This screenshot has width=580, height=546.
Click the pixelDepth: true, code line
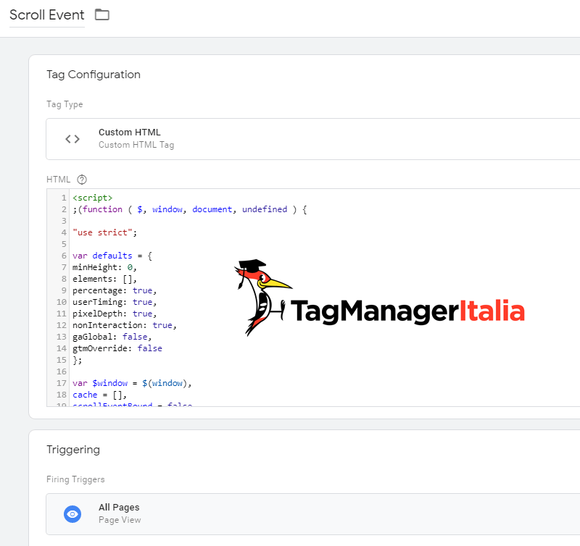115,314
